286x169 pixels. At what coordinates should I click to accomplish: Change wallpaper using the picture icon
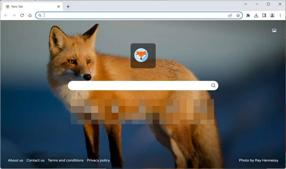[274, 31]
